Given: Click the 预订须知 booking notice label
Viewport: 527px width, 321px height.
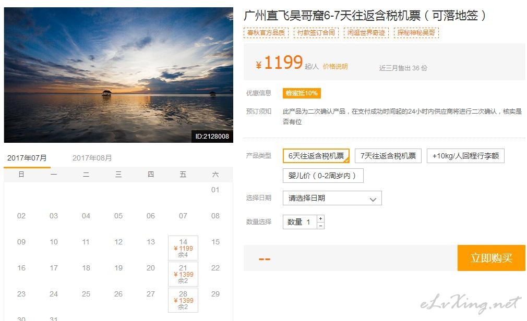Looking at the screenshot, I should tap(258, 111).
